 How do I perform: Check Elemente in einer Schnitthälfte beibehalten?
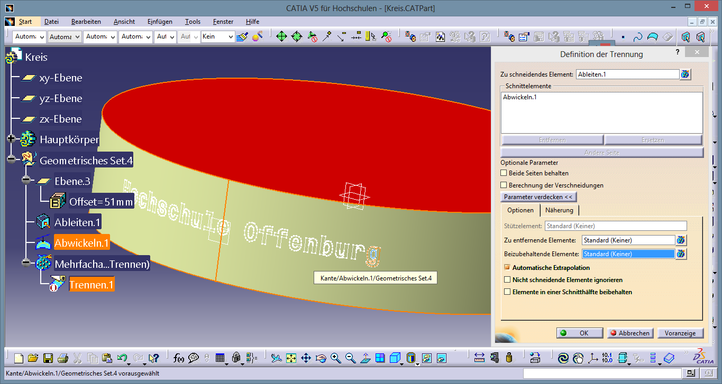[508, 292]
